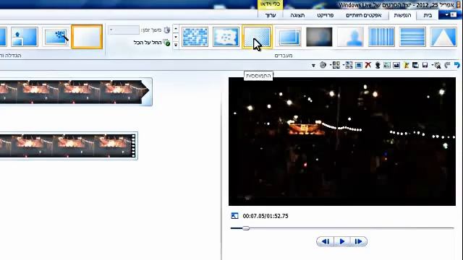463x260 pixels.
Task: Select the horizontal bars transition
Action: (412, 37)
